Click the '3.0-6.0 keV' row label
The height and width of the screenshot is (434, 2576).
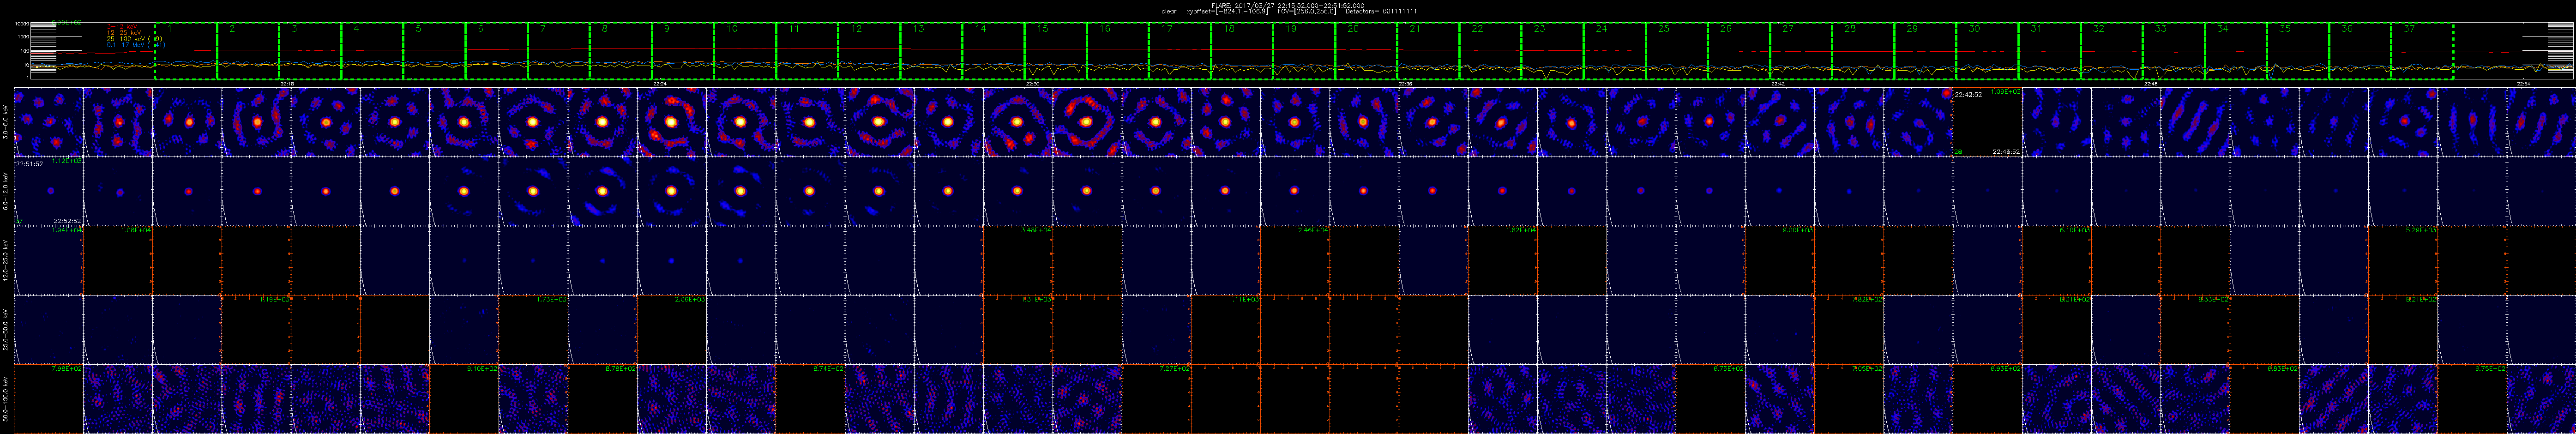tap(6, 122)
